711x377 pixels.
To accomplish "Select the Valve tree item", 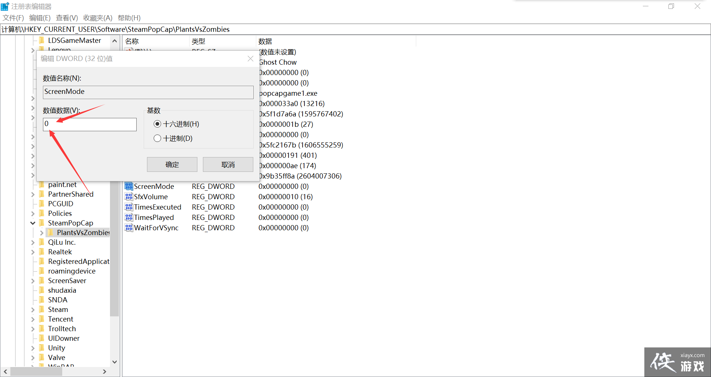I will [56, 357].
